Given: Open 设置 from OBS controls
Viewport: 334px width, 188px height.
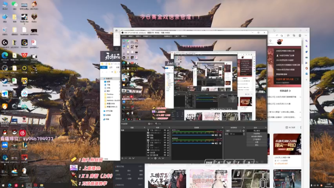Looking at the screenshot, I should pos(257,142).
